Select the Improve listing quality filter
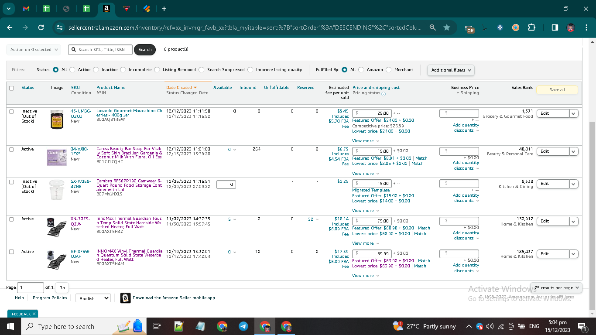The width and height of the screenshot is (596, 335). [250, 70]
